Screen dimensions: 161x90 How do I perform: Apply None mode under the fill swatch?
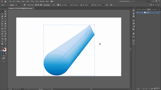tap(6, 53)
